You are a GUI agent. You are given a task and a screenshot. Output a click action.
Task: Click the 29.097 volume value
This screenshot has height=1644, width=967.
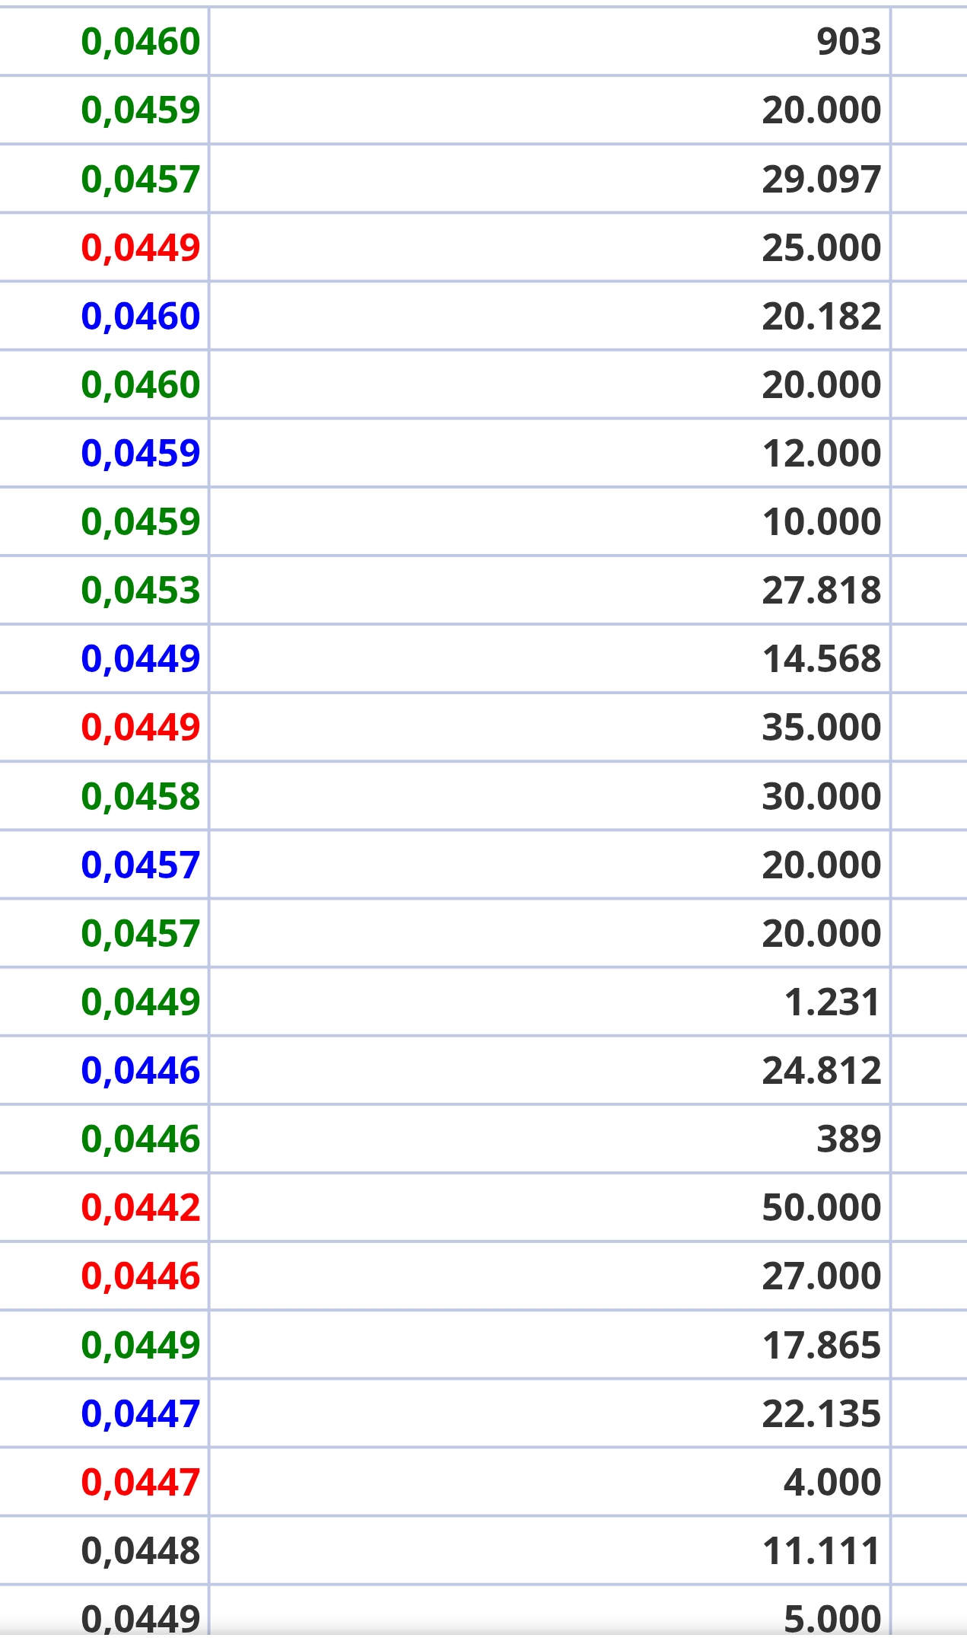(x=822, y=180)
